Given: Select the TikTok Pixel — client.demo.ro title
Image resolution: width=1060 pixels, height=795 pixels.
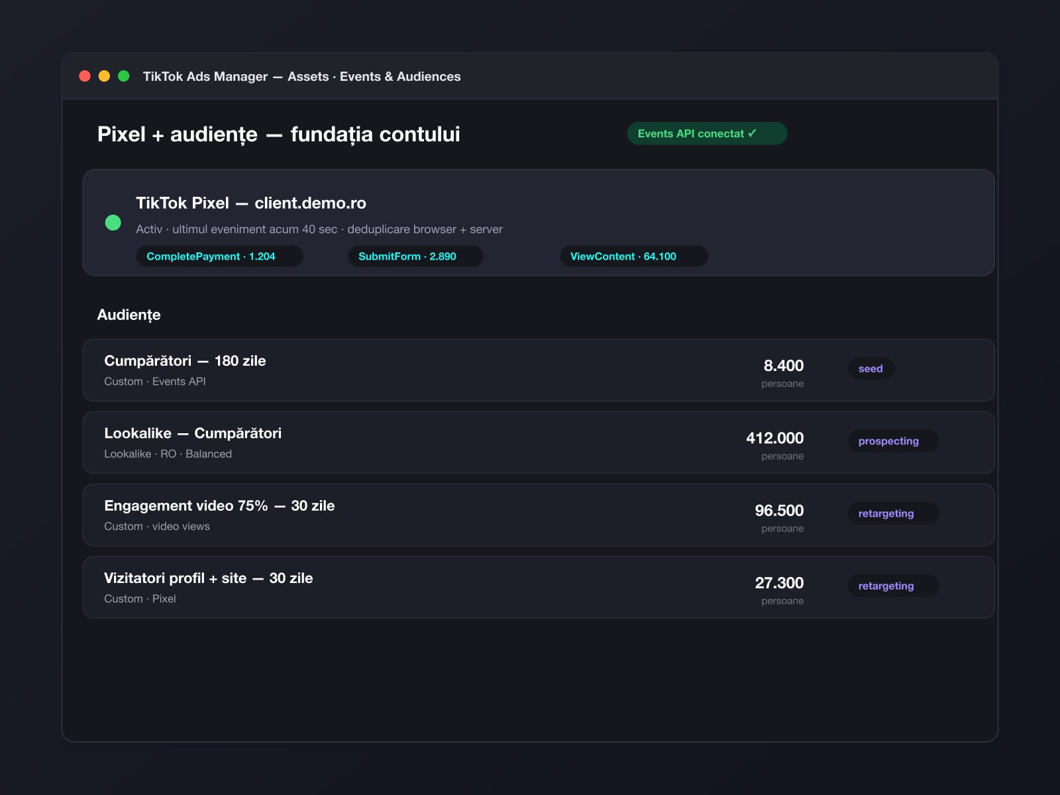Looking at the screenshot, I should click(x=251, y=203).
